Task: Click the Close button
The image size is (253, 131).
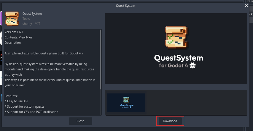Action: [x=80, y=121]
